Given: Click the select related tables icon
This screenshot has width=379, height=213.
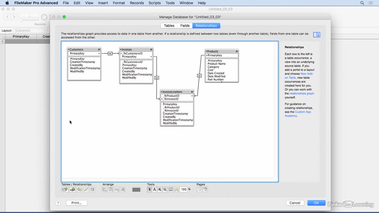Looking at the screenshot, I should [x=176, y=189].
